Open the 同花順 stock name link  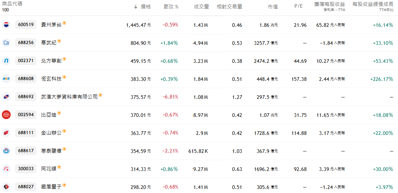(x=49, y=169)
